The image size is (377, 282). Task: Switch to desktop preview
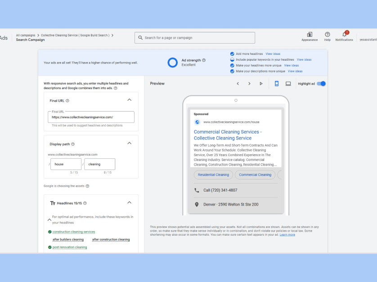click(x=288, y=84)
